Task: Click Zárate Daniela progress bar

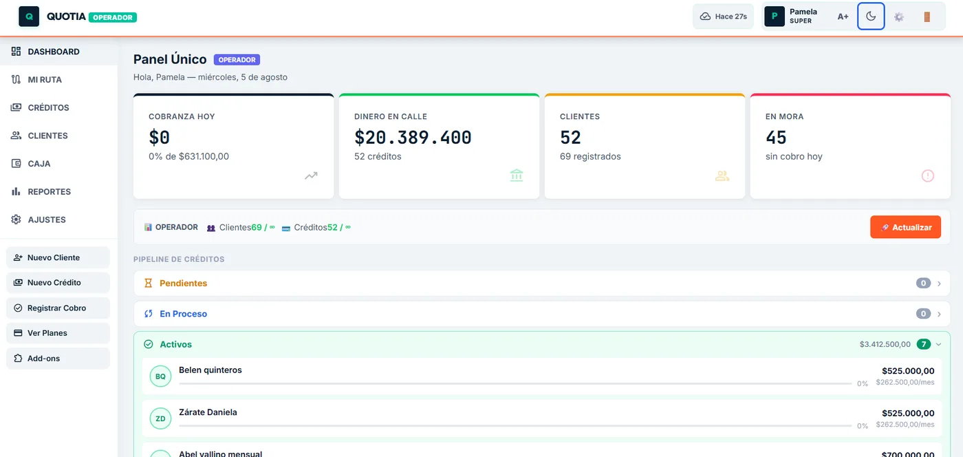Action: 515,425
